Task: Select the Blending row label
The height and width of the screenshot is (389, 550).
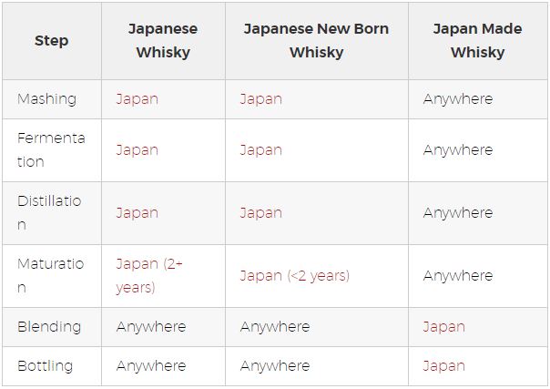Action: (49, 327)
